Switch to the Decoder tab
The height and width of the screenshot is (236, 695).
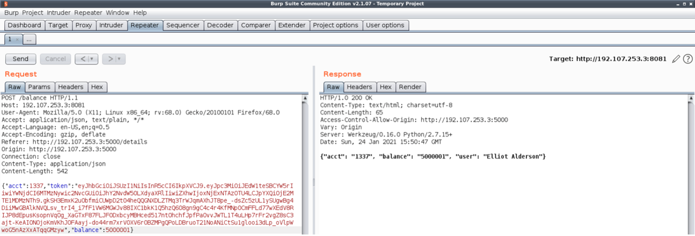[220, 25]
